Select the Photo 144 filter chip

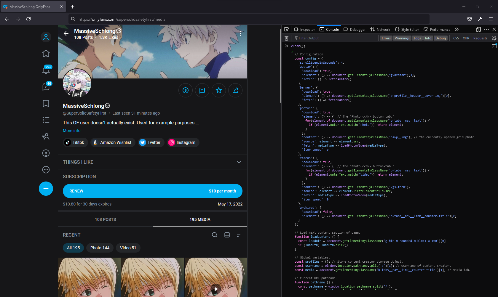(100, 248)
